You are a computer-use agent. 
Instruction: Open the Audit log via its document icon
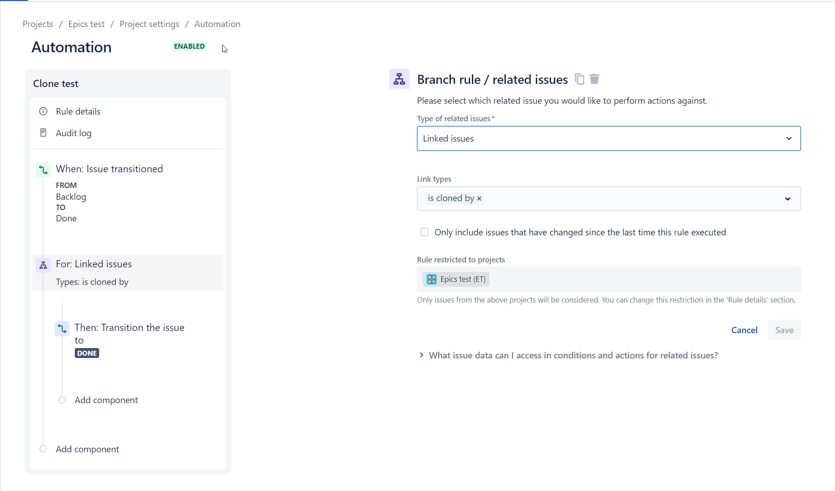[43, 133]
